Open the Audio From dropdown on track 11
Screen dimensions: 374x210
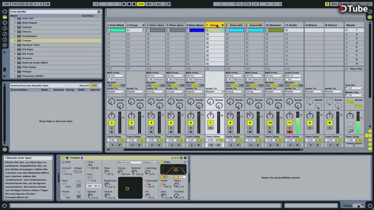pos(294,76)
